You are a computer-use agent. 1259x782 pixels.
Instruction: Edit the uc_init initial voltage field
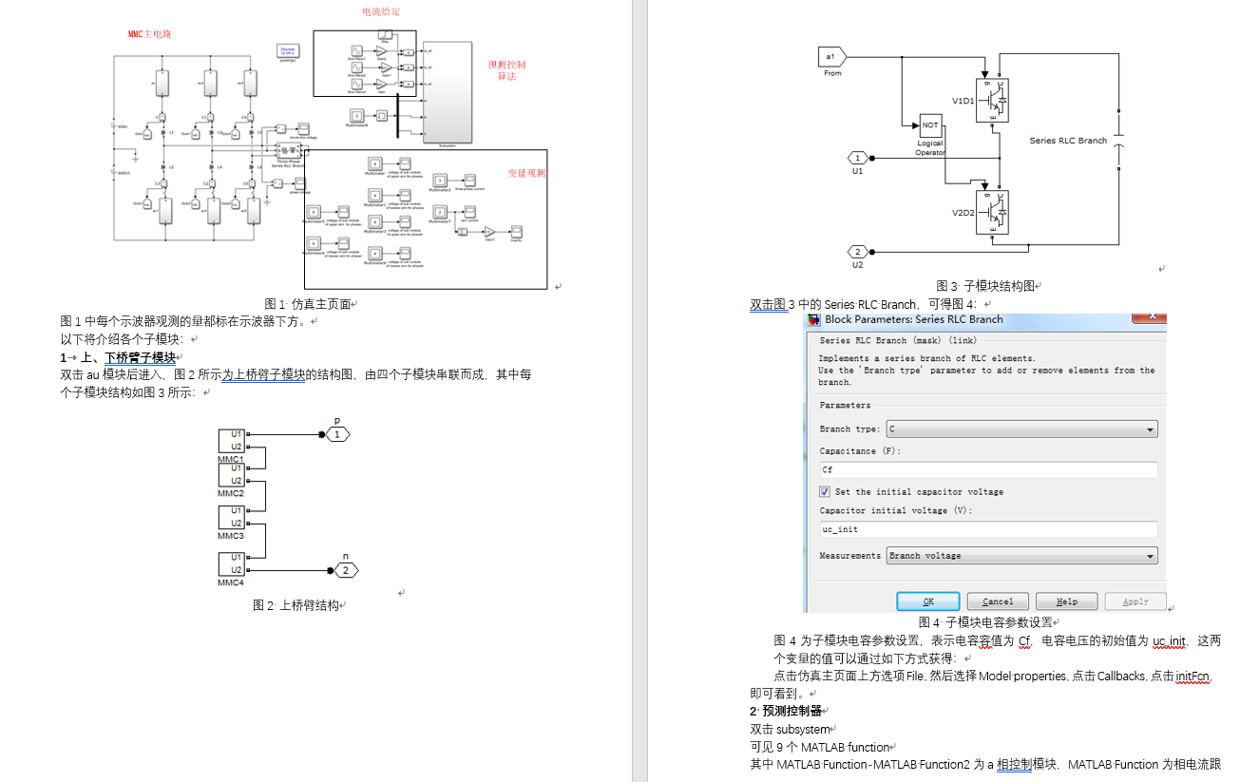coord(988,529)
